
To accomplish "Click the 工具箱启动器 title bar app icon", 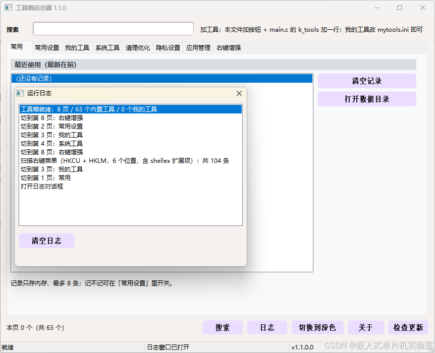I will click(x=8, y=8).
